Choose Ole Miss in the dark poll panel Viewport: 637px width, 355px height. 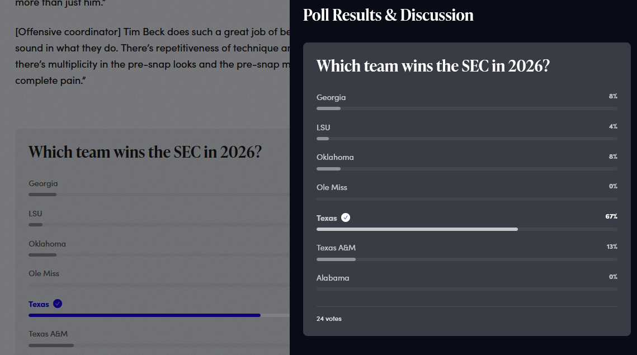point(467,192)
